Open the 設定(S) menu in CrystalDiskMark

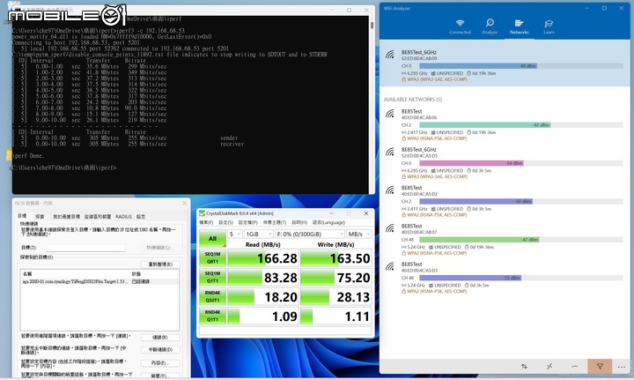tap(226, 222)
